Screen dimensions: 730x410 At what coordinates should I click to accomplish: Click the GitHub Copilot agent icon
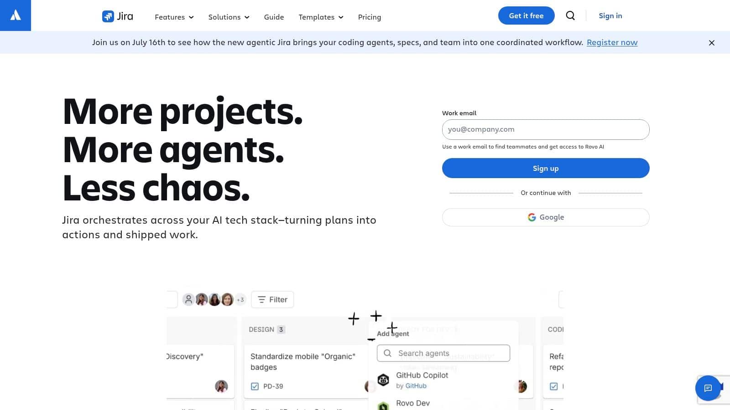click(x=383, y=380)
